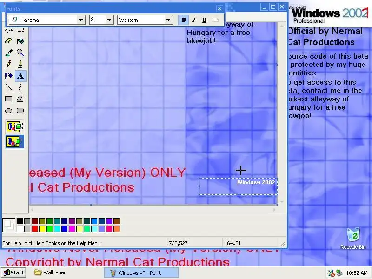Minimize the Paint window
This screenshot has width=372, height=279.
pos(264,7)
